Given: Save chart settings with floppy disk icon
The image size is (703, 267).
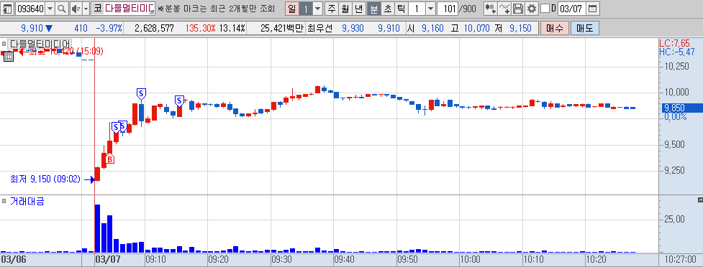Looking at the screenshot, I should click(518, 9).
